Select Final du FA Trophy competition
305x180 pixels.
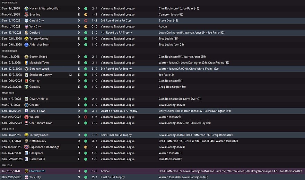click(113, 177)
